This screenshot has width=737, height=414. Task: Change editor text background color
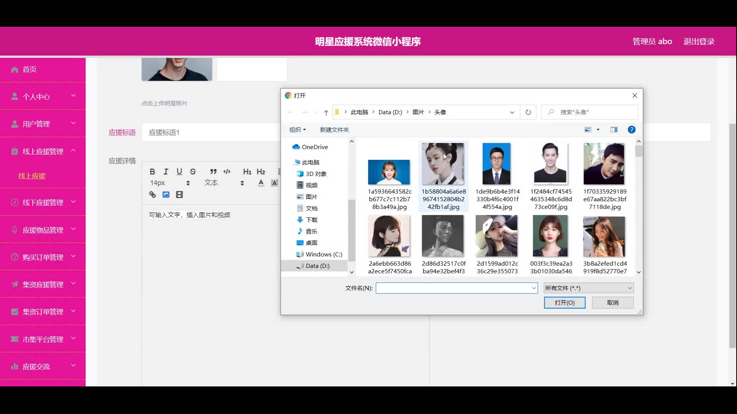click(x=274, y=183)
